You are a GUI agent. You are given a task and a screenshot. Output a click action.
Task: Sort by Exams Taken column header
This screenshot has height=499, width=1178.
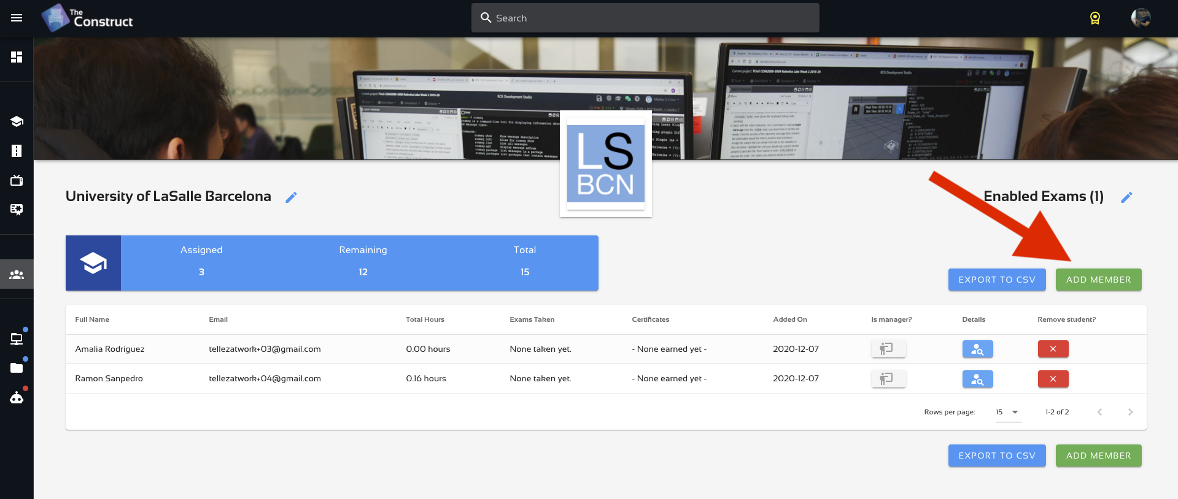click(x=532, y=319)
